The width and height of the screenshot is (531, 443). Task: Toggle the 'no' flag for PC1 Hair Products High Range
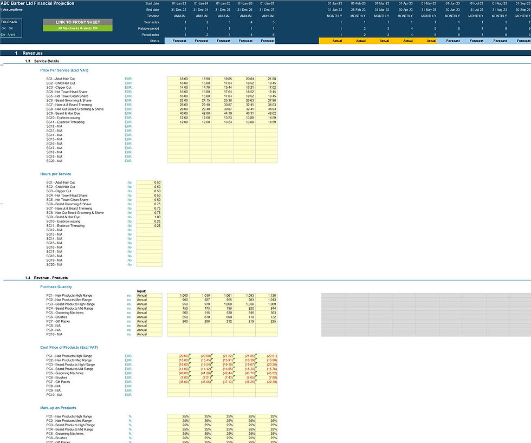click(129, 296)
